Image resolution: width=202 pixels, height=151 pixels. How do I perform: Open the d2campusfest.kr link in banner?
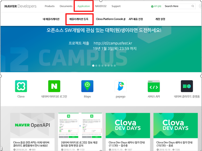pyautogui.click(x=113, y=43)
